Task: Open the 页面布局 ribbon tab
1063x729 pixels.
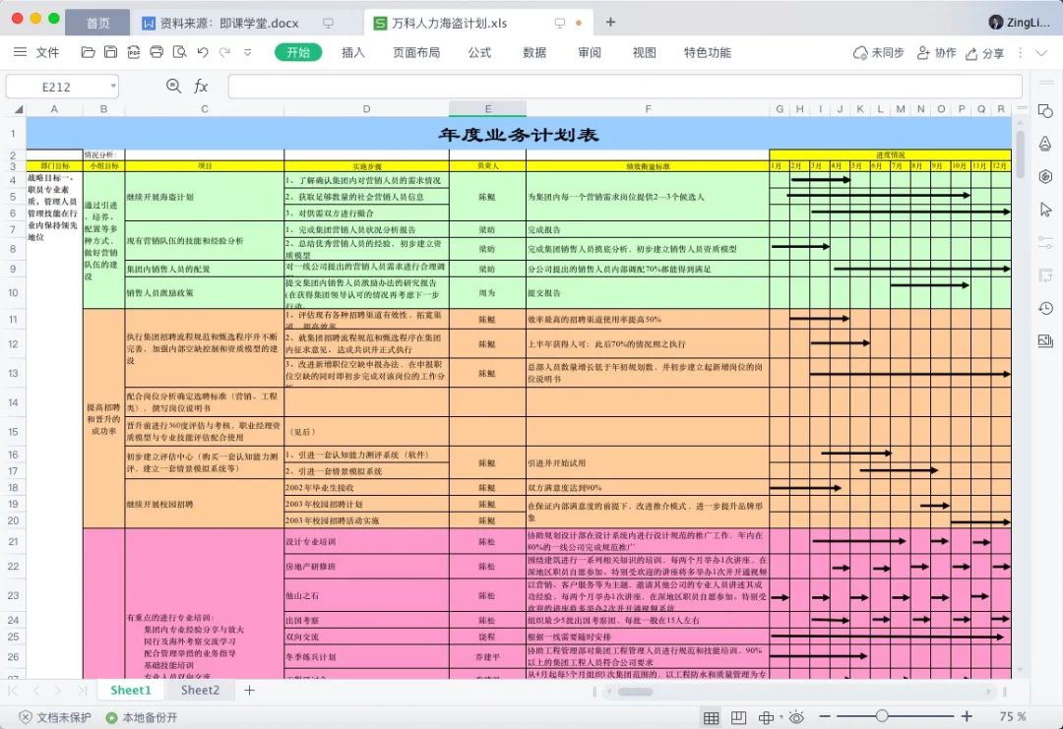Action: click(x=416, y=52)
